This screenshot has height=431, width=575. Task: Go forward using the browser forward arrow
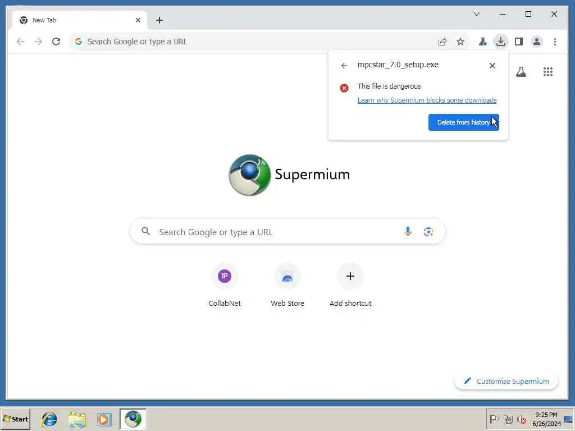pos(38,42)
